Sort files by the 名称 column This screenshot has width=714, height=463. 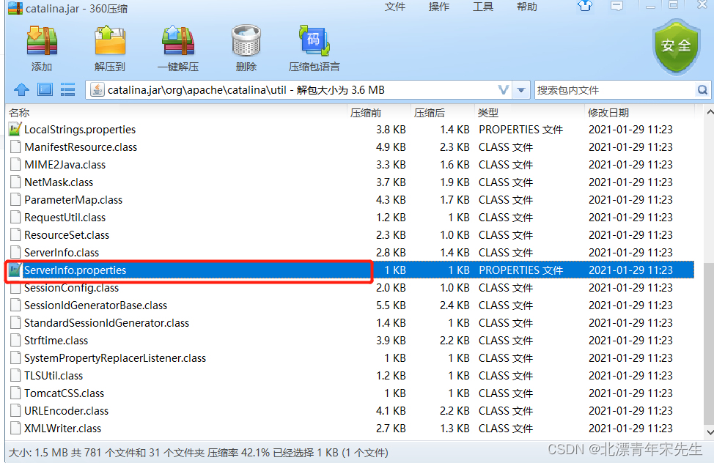click(20, 112)
